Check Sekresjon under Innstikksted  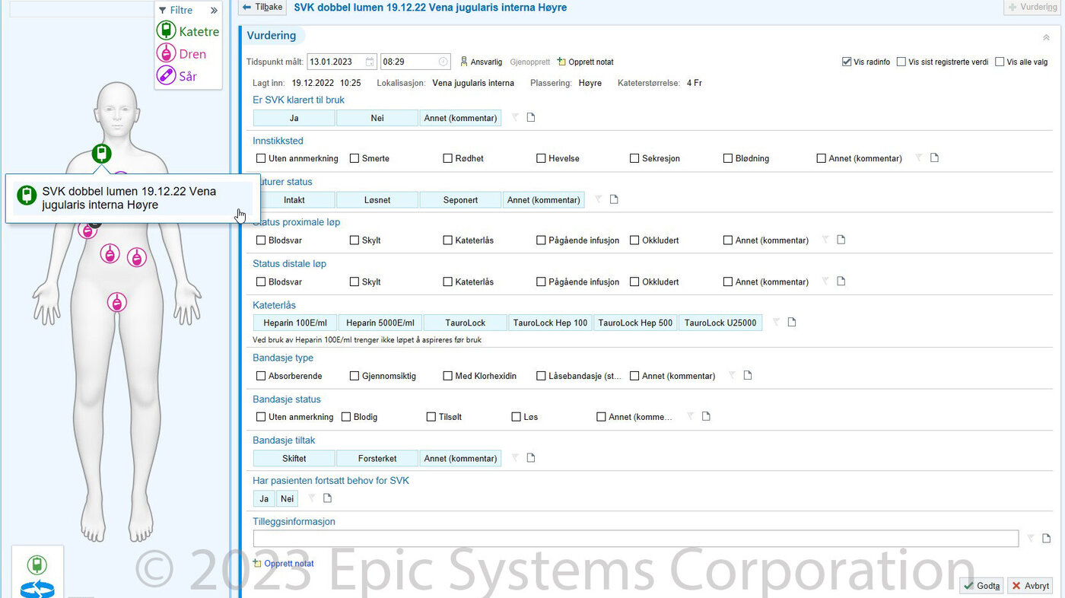(634, 158)
